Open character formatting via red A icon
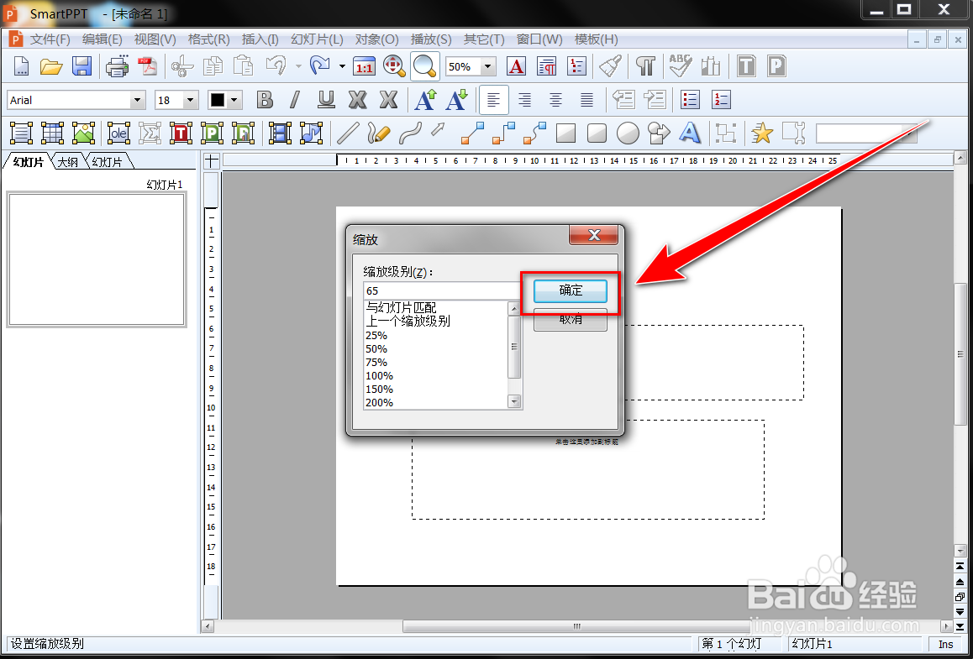This screenshot has width=973, height=659. point(516,66)
